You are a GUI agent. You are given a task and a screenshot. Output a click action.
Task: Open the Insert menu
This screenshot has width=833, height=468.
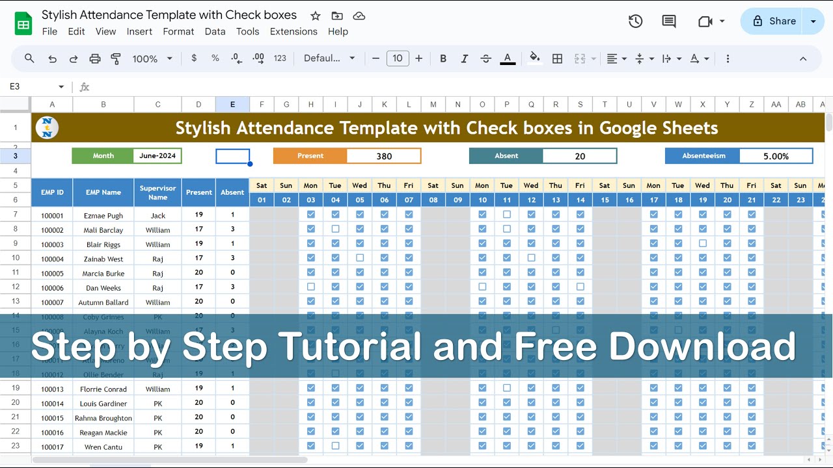(x=139, y=31)
